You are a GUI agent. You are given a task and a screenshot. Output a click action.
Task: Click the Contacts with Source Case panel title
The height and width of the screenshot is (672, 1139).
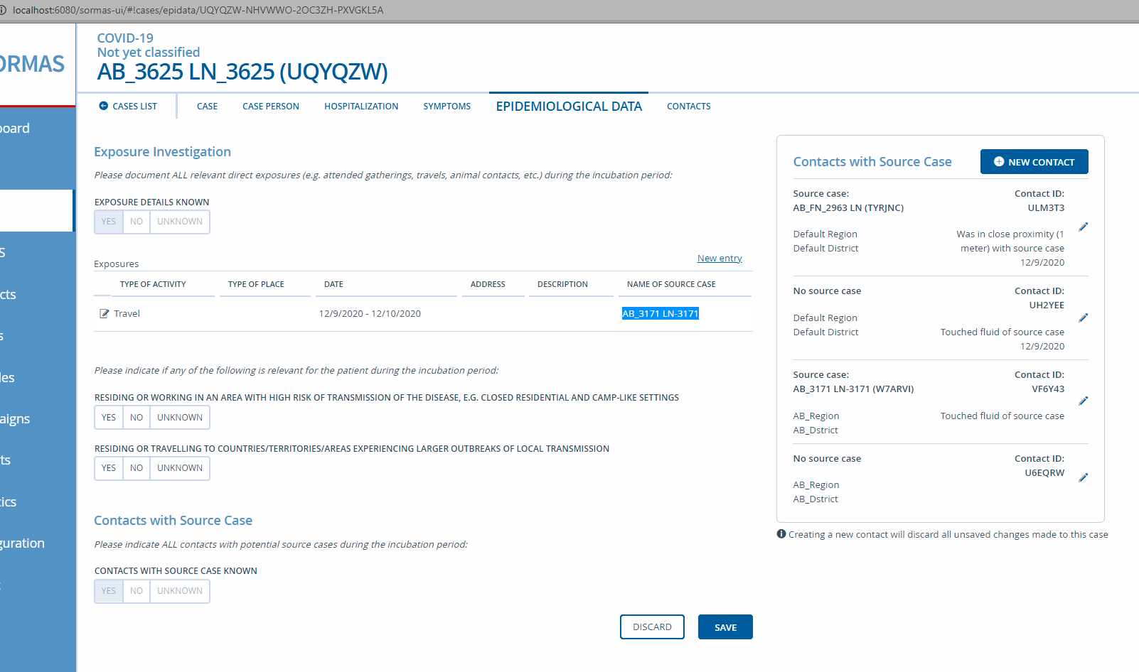pyautogui.click(x=872, y=162)
